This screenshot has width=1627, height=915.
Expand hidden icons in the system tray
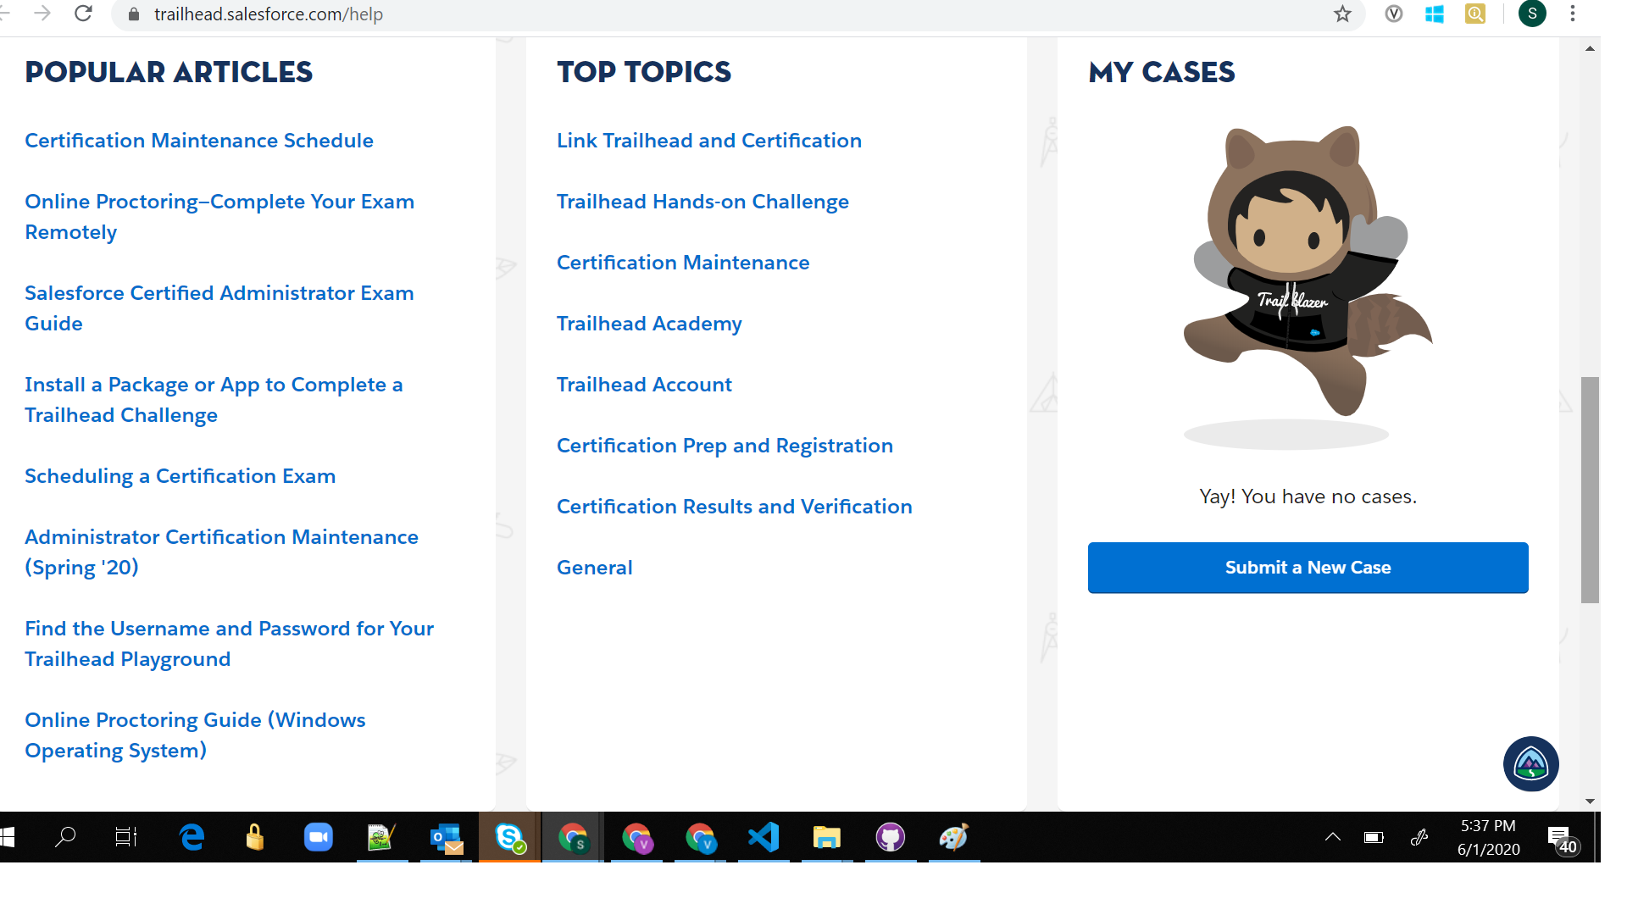pos(1333,838)
